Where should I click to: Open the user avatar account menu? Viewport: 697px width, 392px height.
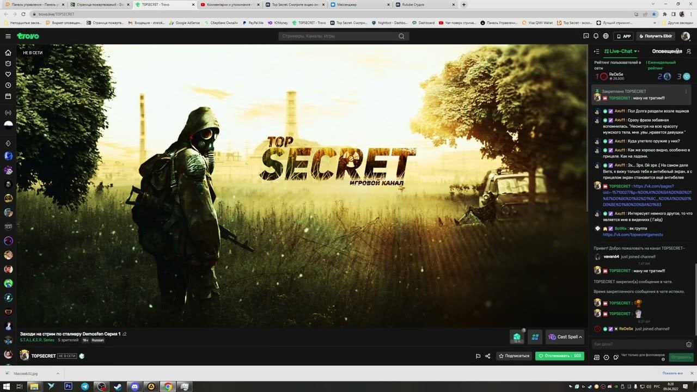tap(686, 36)
